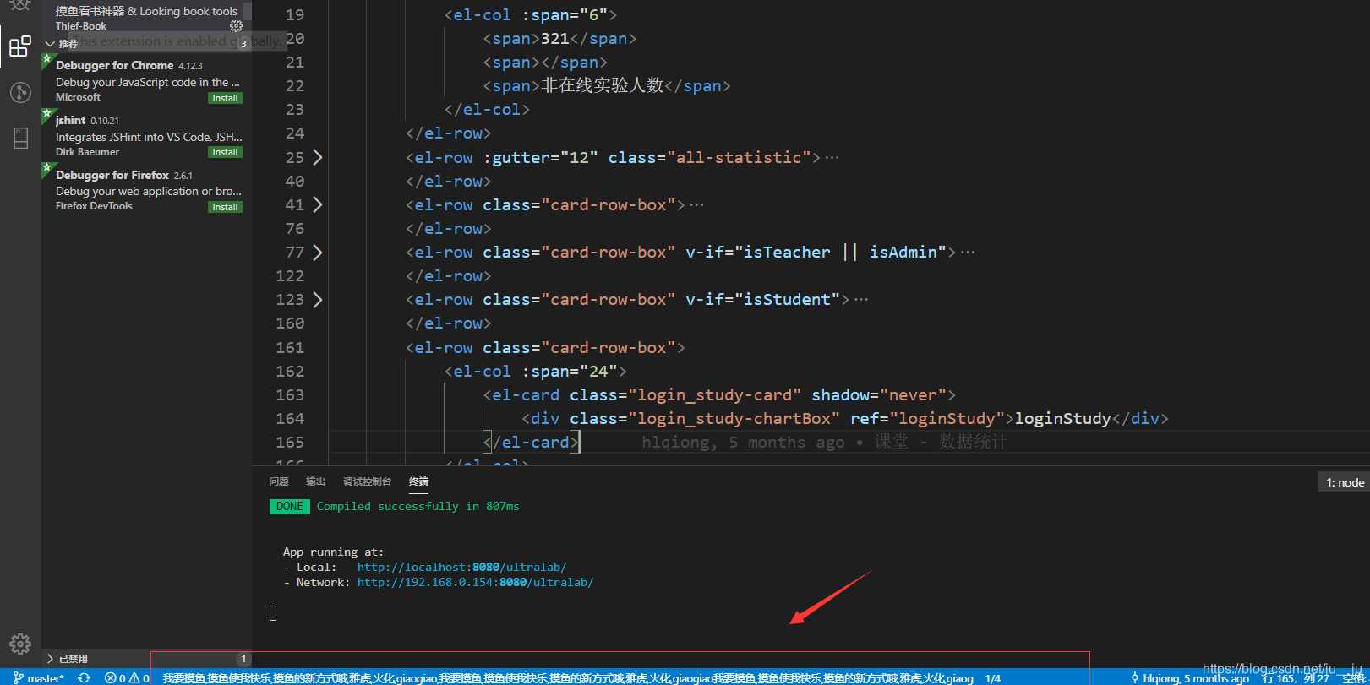1370x685 pixels.
Task: Click the terminal input cursor
Action: coord(273,613)
